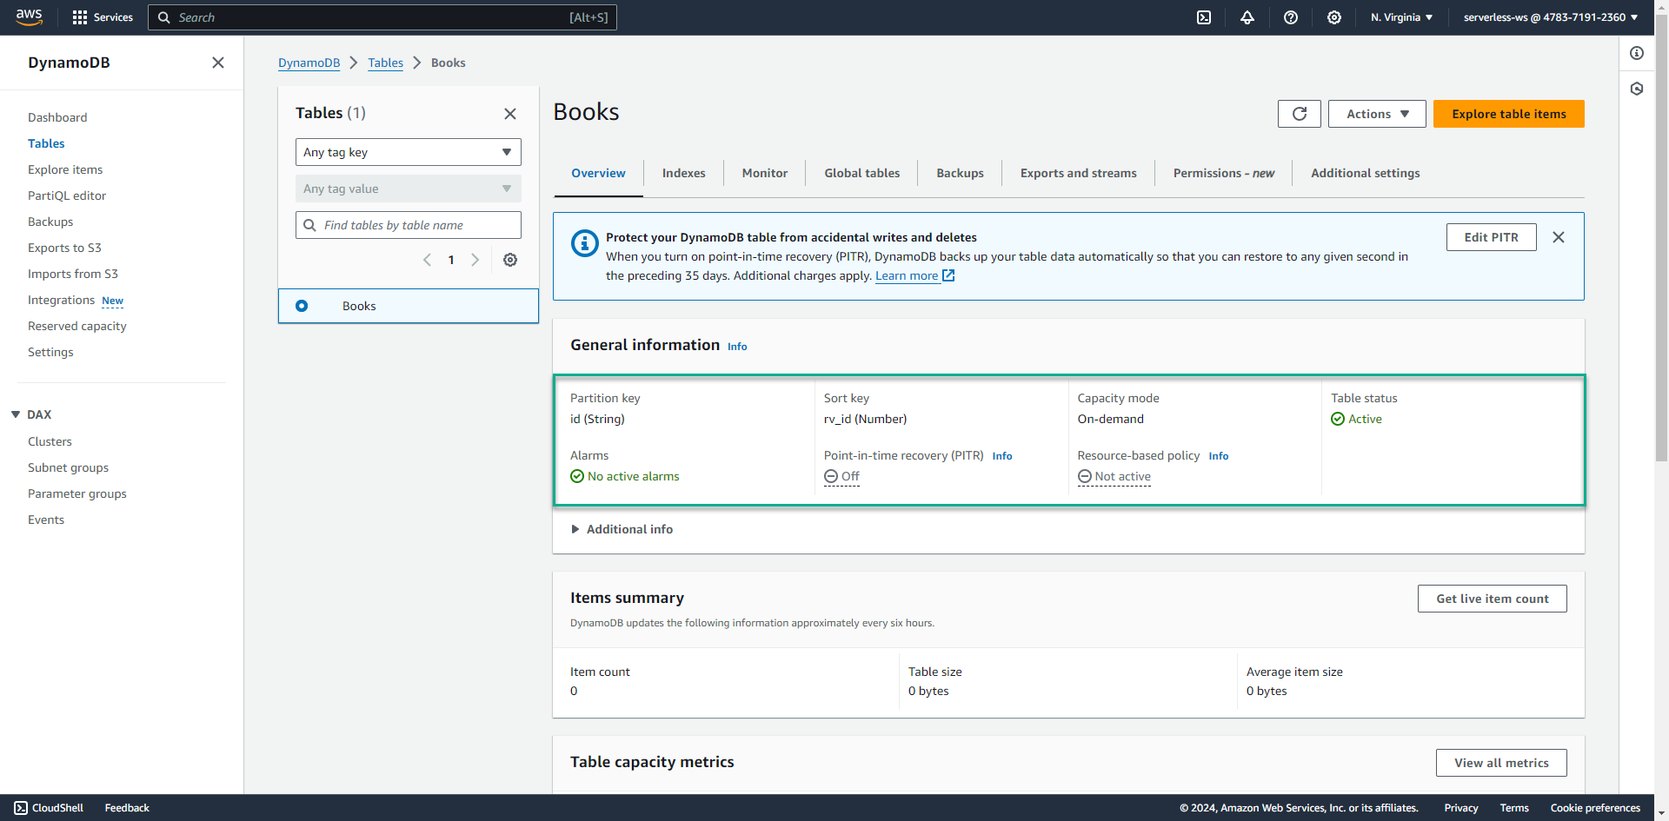
Task: Select the Books table radio button
Action: tap(302, 306)
